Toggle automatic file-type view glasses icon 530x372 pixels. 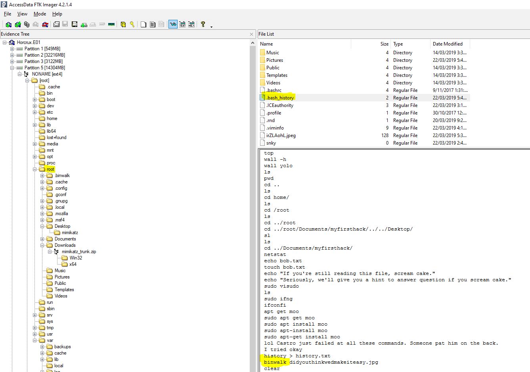click(x=173, y=25)
